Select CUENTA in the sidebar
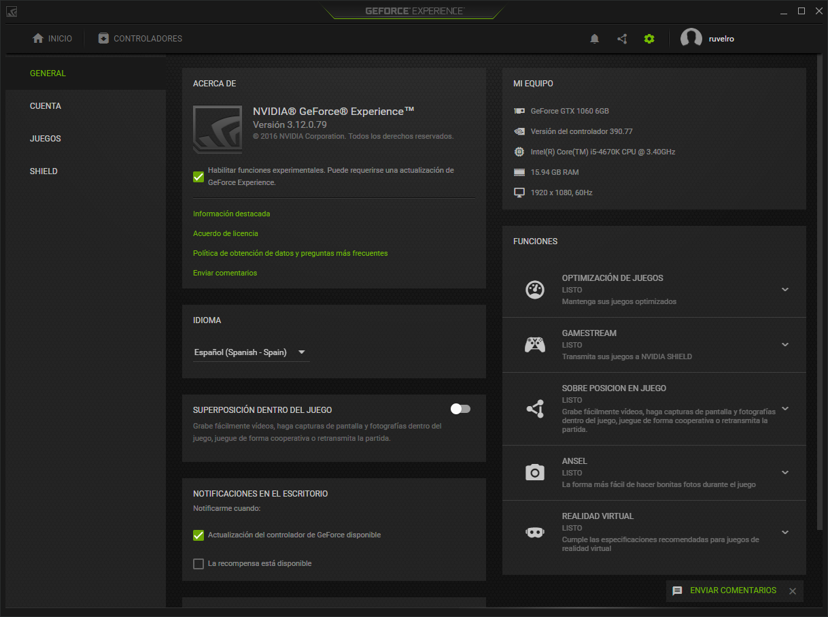 pos(86,106)
